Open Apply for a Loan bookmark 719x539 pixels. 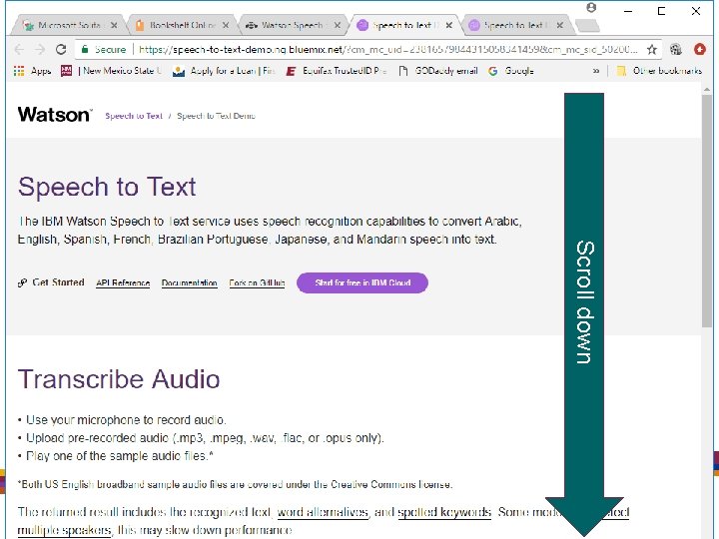tap(224, 71)
